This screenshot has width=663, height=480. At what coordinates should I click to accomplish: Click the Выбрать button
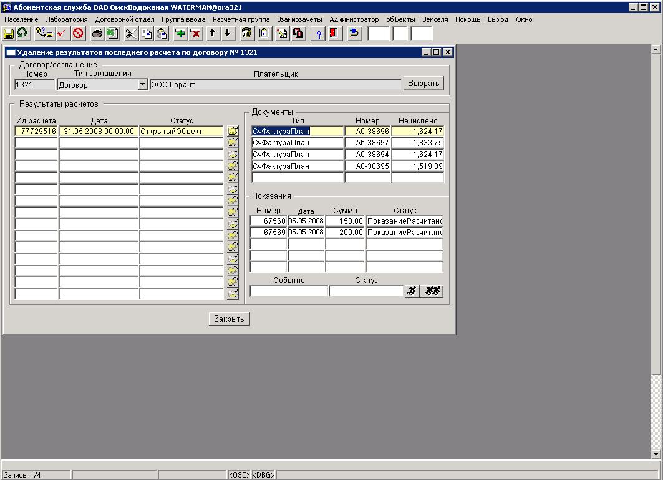click(x=423, y=84)
